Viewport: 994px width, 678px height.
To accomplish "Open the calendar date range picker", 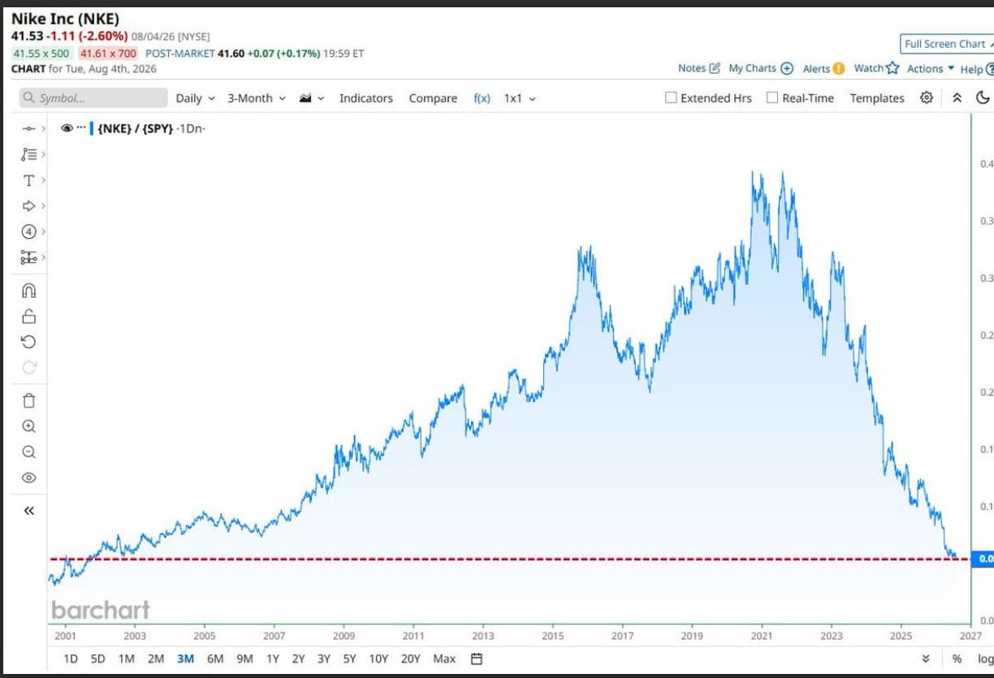I will (477, 659).
